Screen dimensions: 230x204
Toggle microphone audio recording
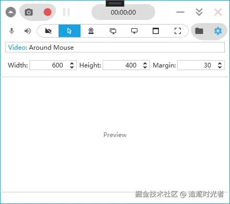click(11, 31)
